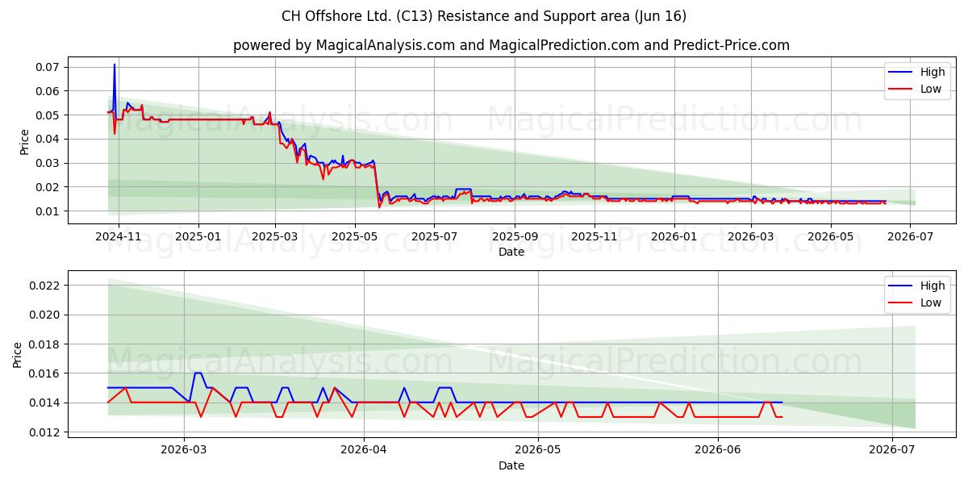Click the '2025-05' date tick label
Viewport: 968px width, 484px height.
[x=355, y=236]
